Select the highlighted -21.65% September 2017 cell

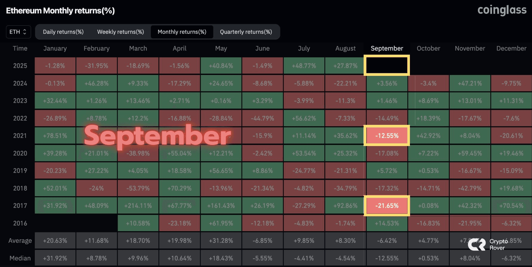coord(387,205)
